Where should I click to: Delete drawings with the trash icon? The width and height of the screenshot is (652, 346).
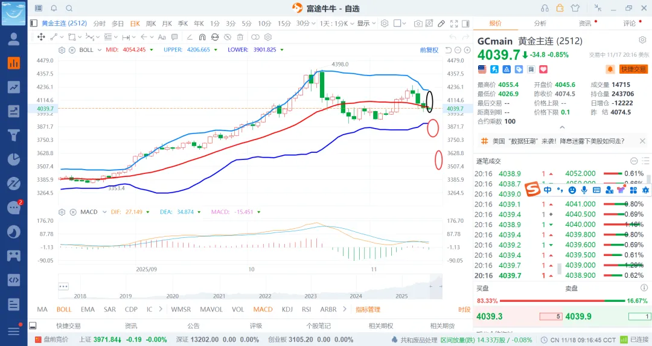240,37
